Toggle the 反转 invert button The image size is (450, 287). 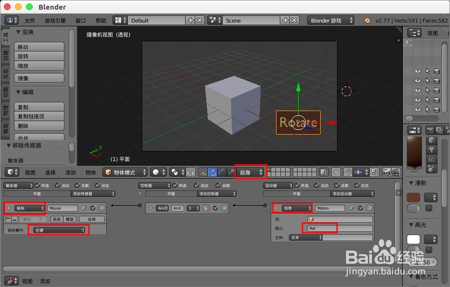point(92,219)
